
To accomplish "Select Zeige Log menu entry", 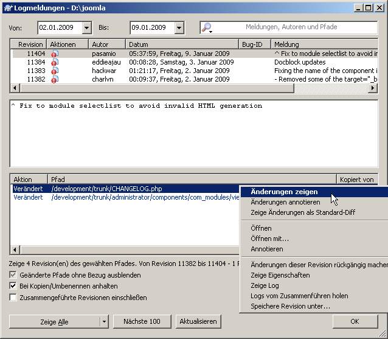I will [x=314, y=285].
